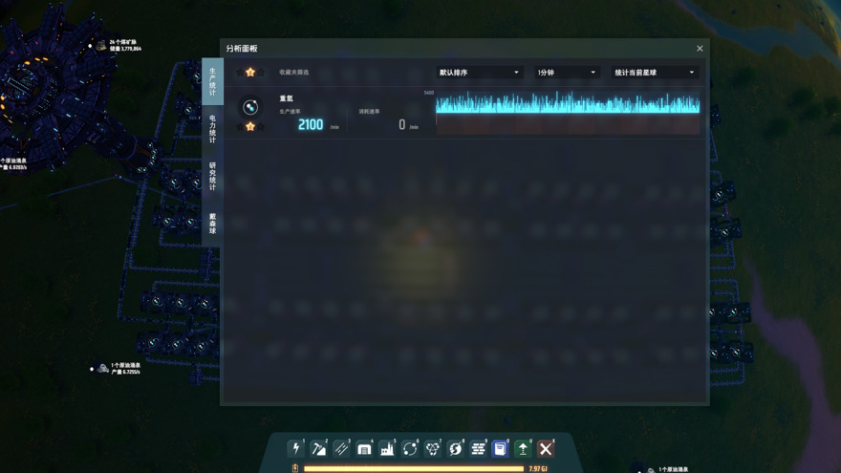This screenshot has height=473, width=841.
Task: Open the factory Production build category
Action: (387, 448)
